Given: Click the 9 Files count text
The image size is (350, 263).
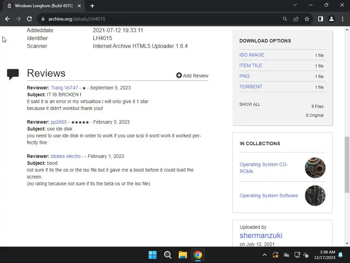Looking at the screenshot, I should point(318,107).
